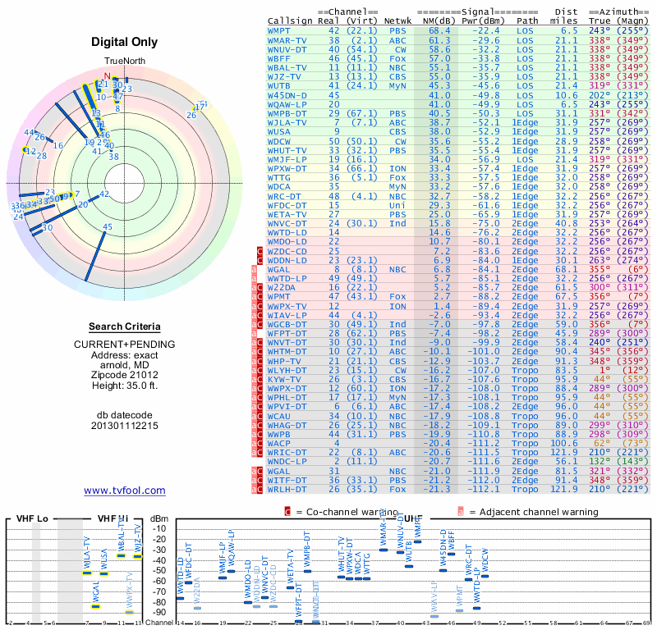Screen dimensions: 657x630
Task: Select the WBFF callsign
Action: click(x=278, y=59)
